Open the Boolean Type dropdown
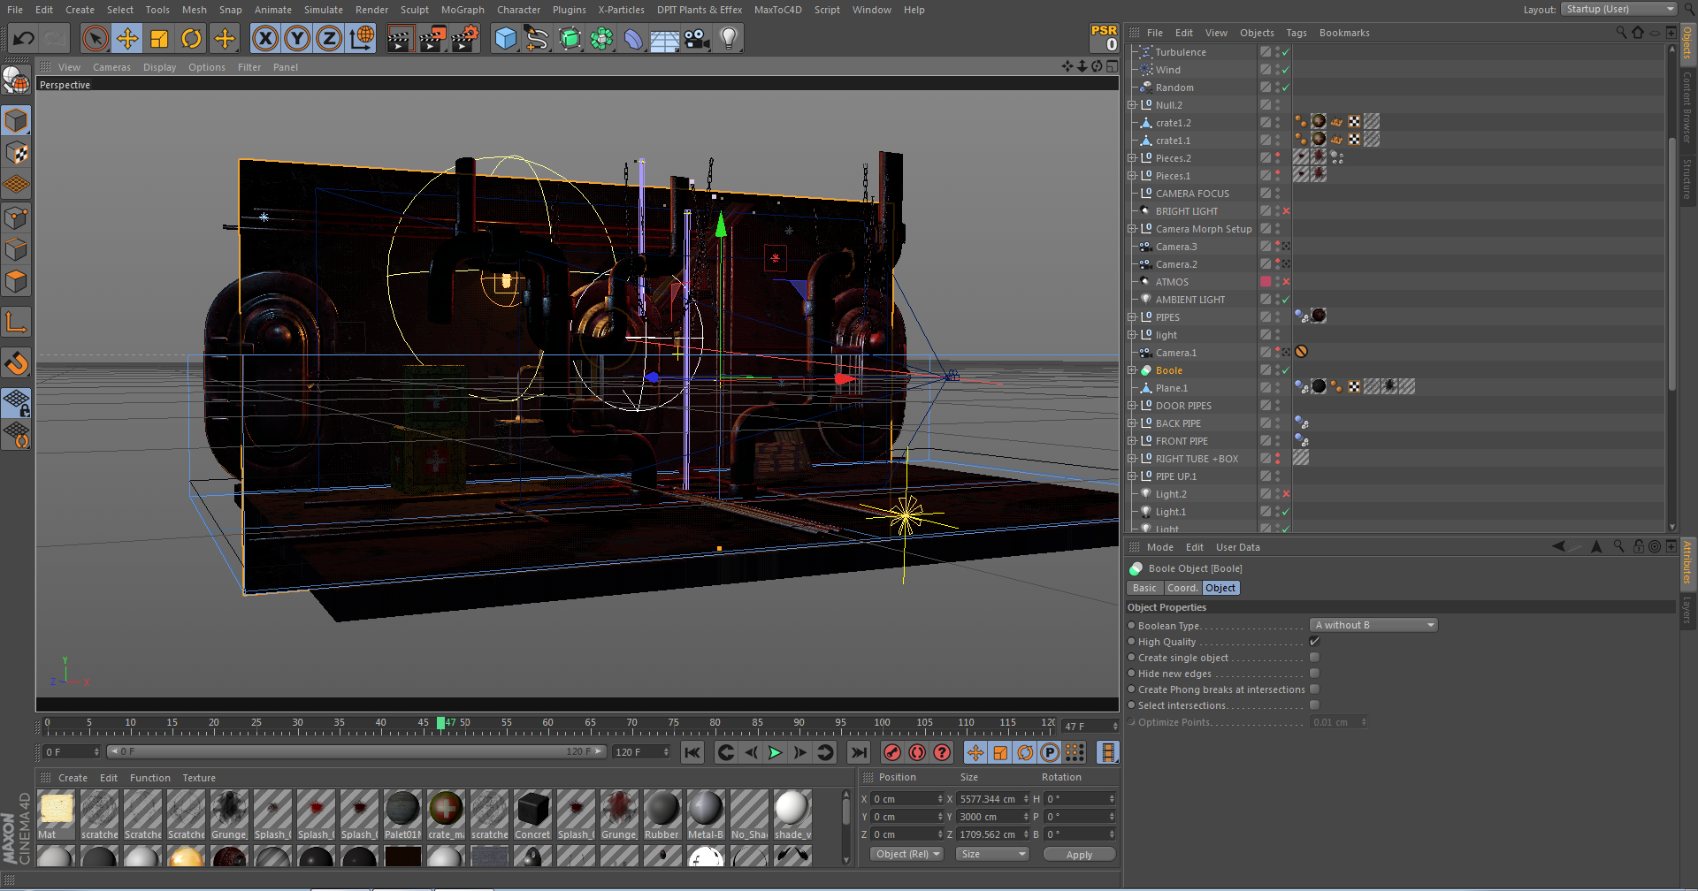The width and height of the screenshot is (1698, 891). [x=1374, y=625]
